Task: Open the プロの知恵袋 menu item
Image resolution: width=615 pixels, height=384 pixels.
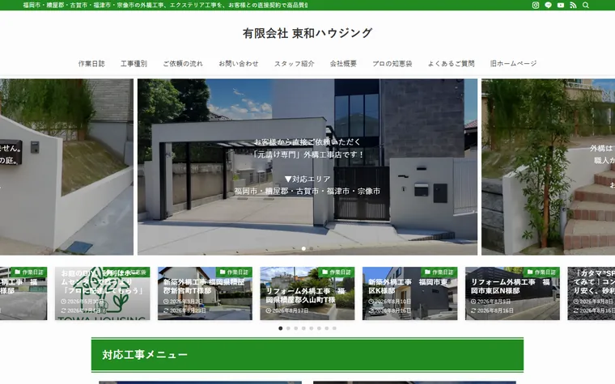Action: [392, 64]
